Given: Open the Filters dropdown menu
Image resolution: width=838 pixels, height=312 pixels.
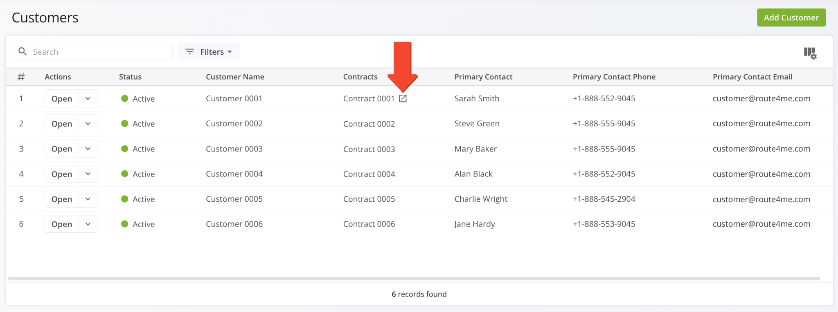Looking at the screenshot, I should [209, 52].
